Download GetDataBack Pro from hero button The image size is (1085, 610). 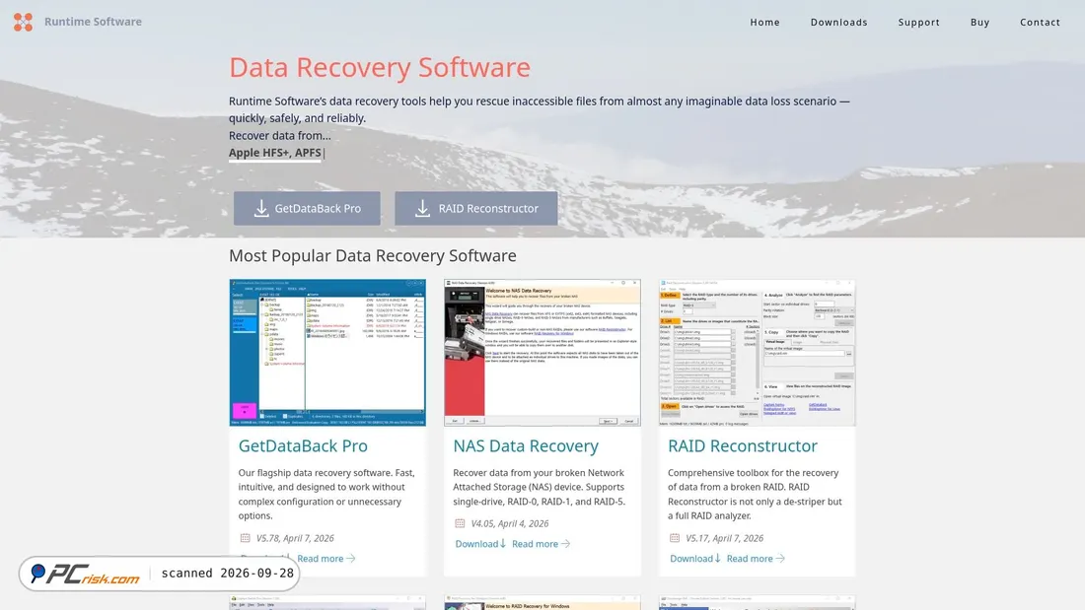307,208
